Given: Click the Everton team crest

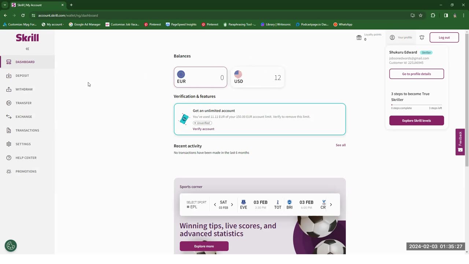Looking at the screenshot, I should (x=243, y=202).
